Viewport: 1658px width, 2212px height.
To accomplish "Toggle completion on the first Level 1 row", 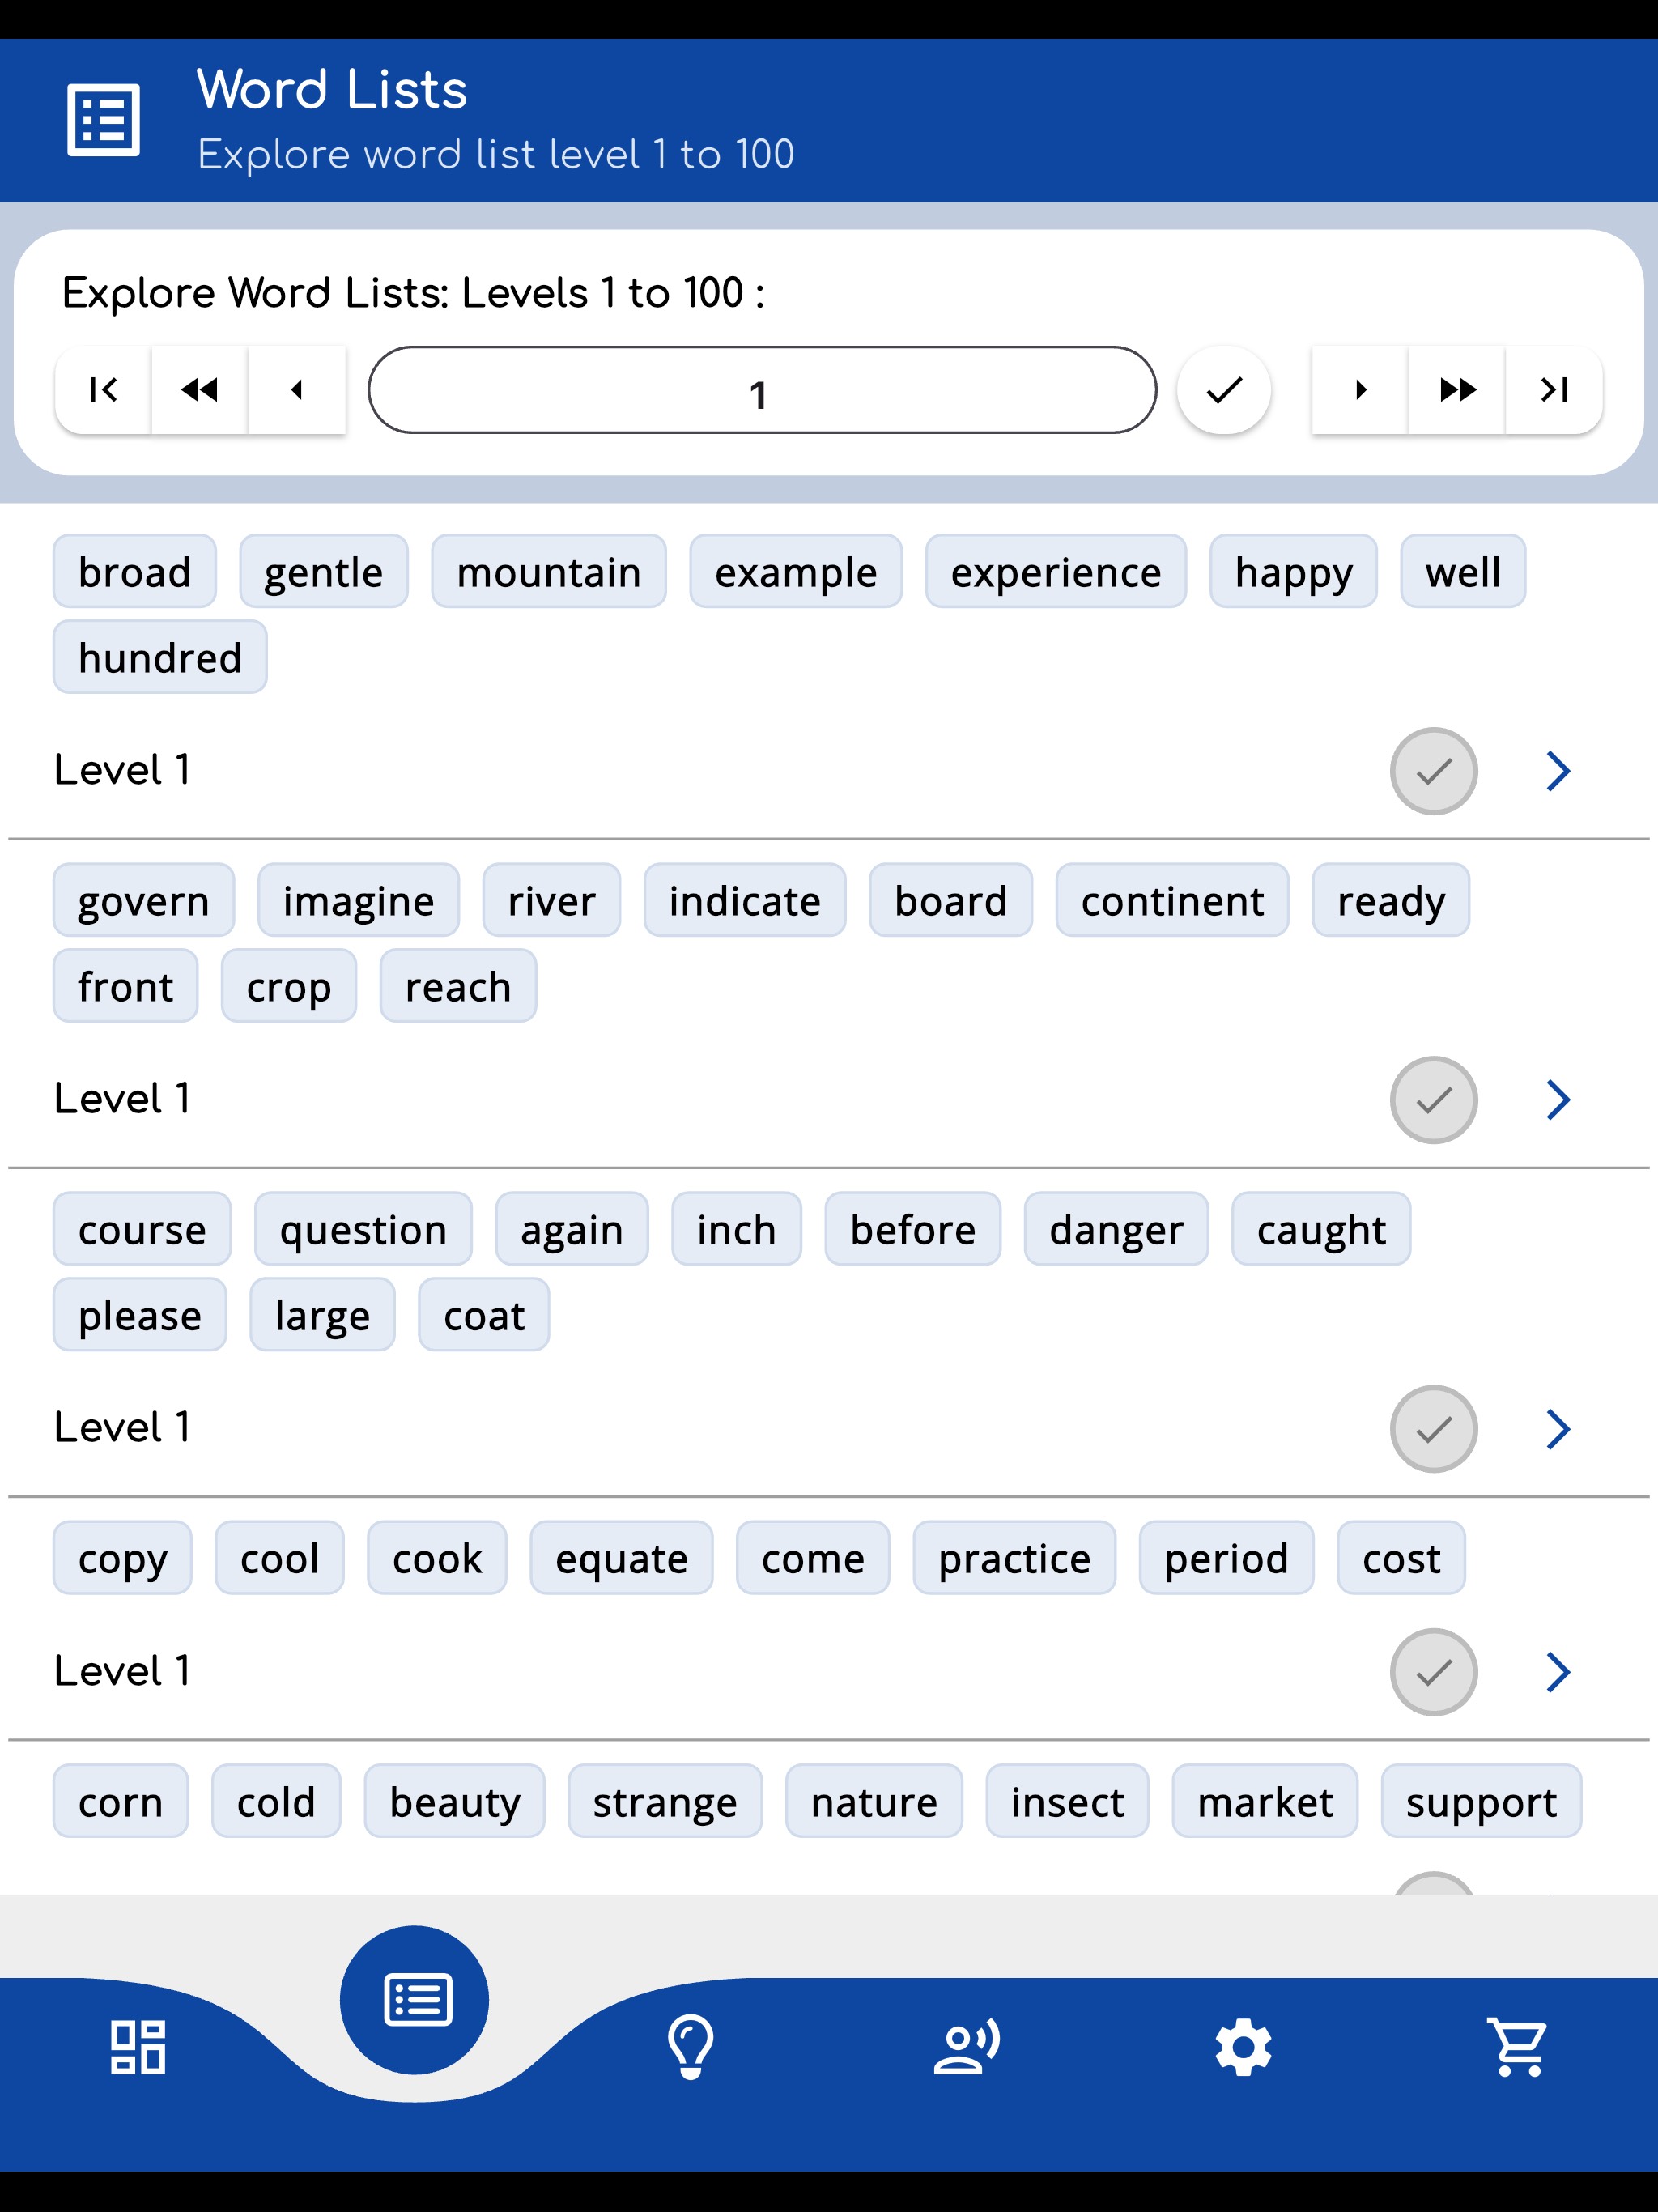I will [x=1434, y=771].
